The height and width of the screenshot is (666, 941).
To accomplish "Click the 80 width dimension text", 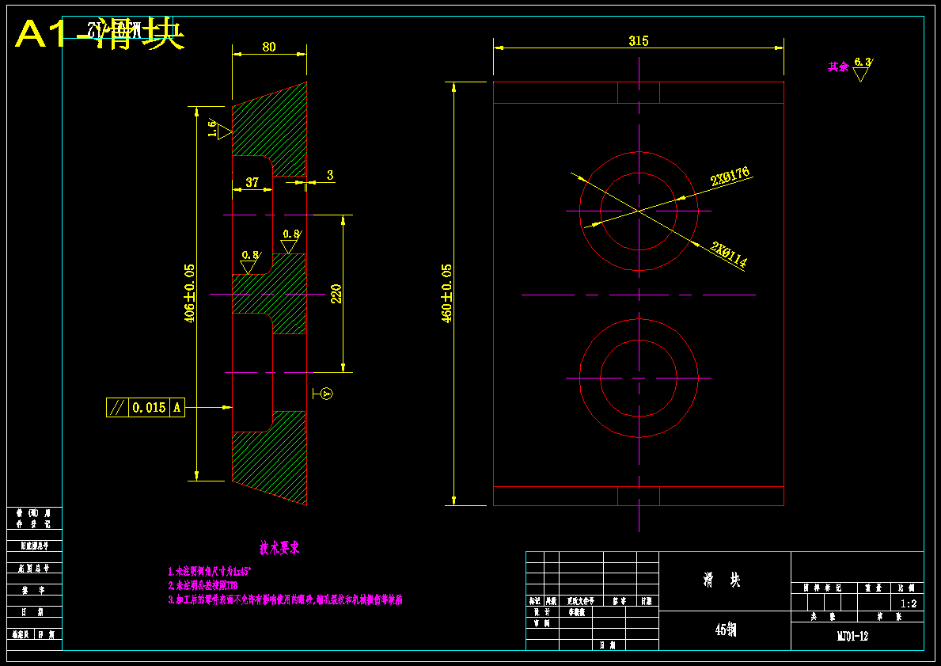I will [x=269, y=47].
